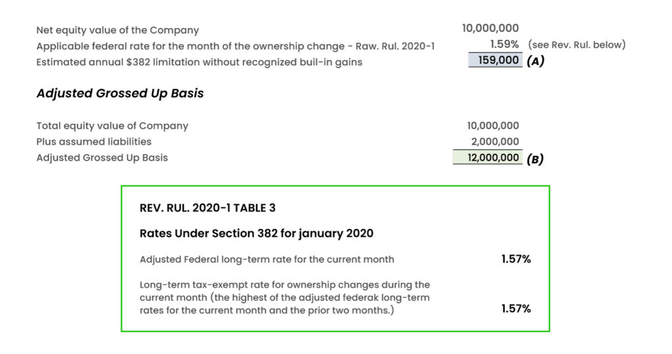Screen dimensions: 672x354
Task: Select the blue highlighted 159,000 cell
Action: [495, 61]
